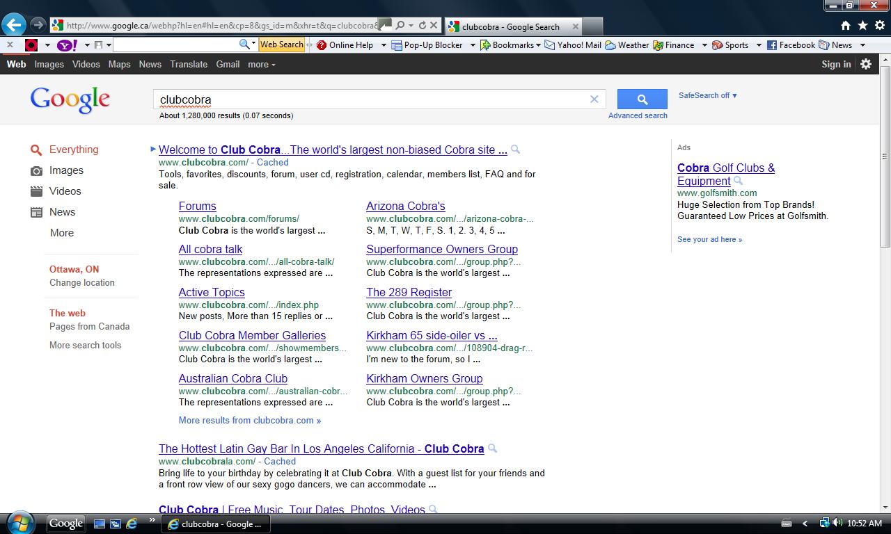Click the Google Search magnifier button
This screenshot has width=891, height=534.
click(x=641, y=99)
